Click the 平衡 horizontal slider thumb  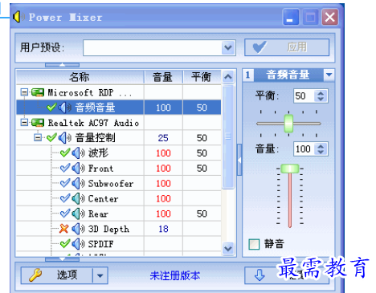tap(288, 124)
